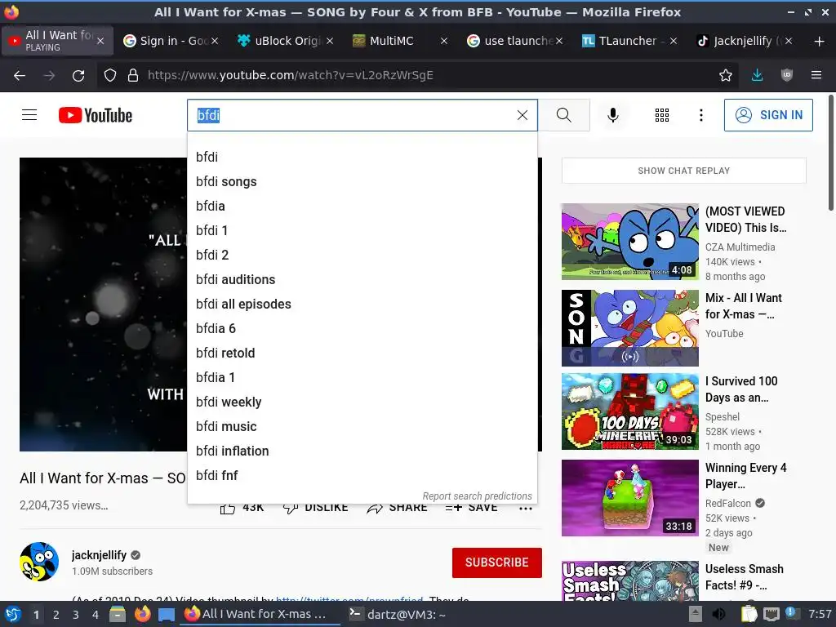
Task: Open the jacknjellify channel name link
Action: click(99, 555)
